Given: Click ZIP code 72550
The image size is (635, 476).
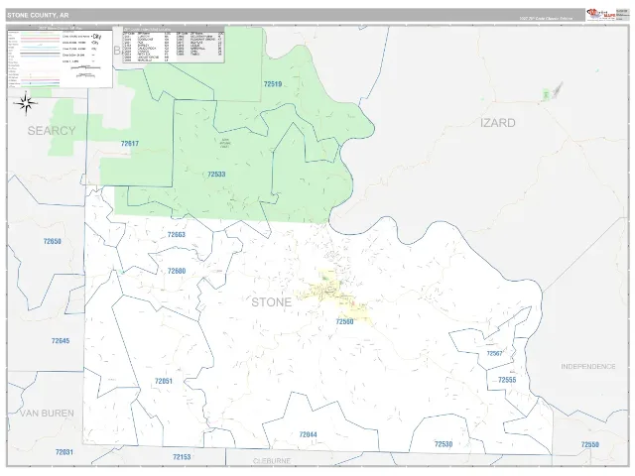Looking at the screenshot, I should [590, 445].
